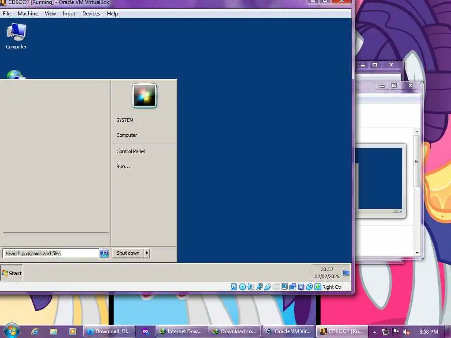
Task: Click scrollbar down arrow in background window
Action: pyautogui.click(x=417, y=253)
